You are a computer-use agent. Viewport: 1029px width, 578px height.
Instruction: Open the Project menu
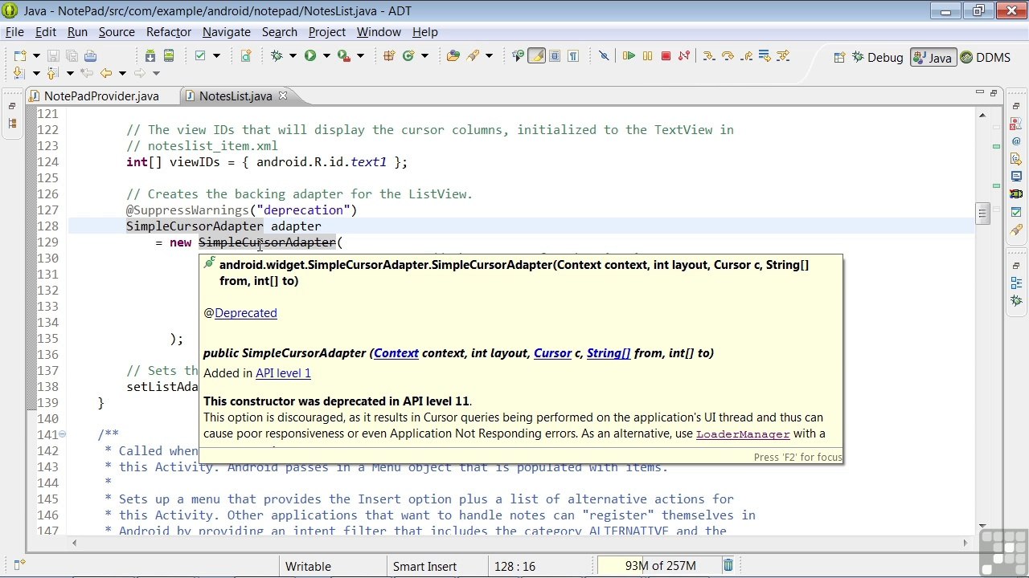click(x=327, y=32)
